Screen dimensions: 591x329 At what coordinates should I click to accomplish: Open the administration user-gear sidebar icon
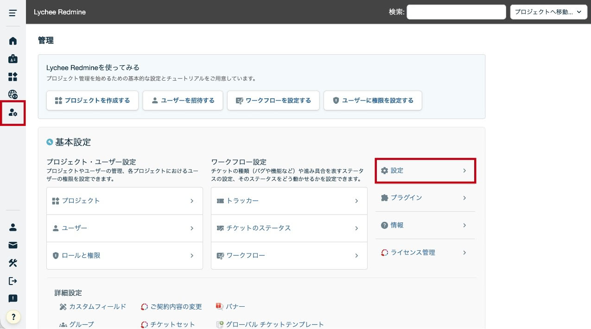[13, 113]
